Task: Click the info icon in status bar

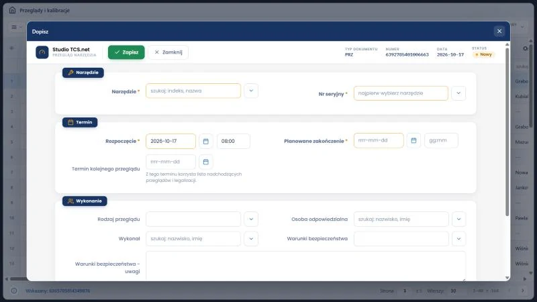Action: [14, 291]
